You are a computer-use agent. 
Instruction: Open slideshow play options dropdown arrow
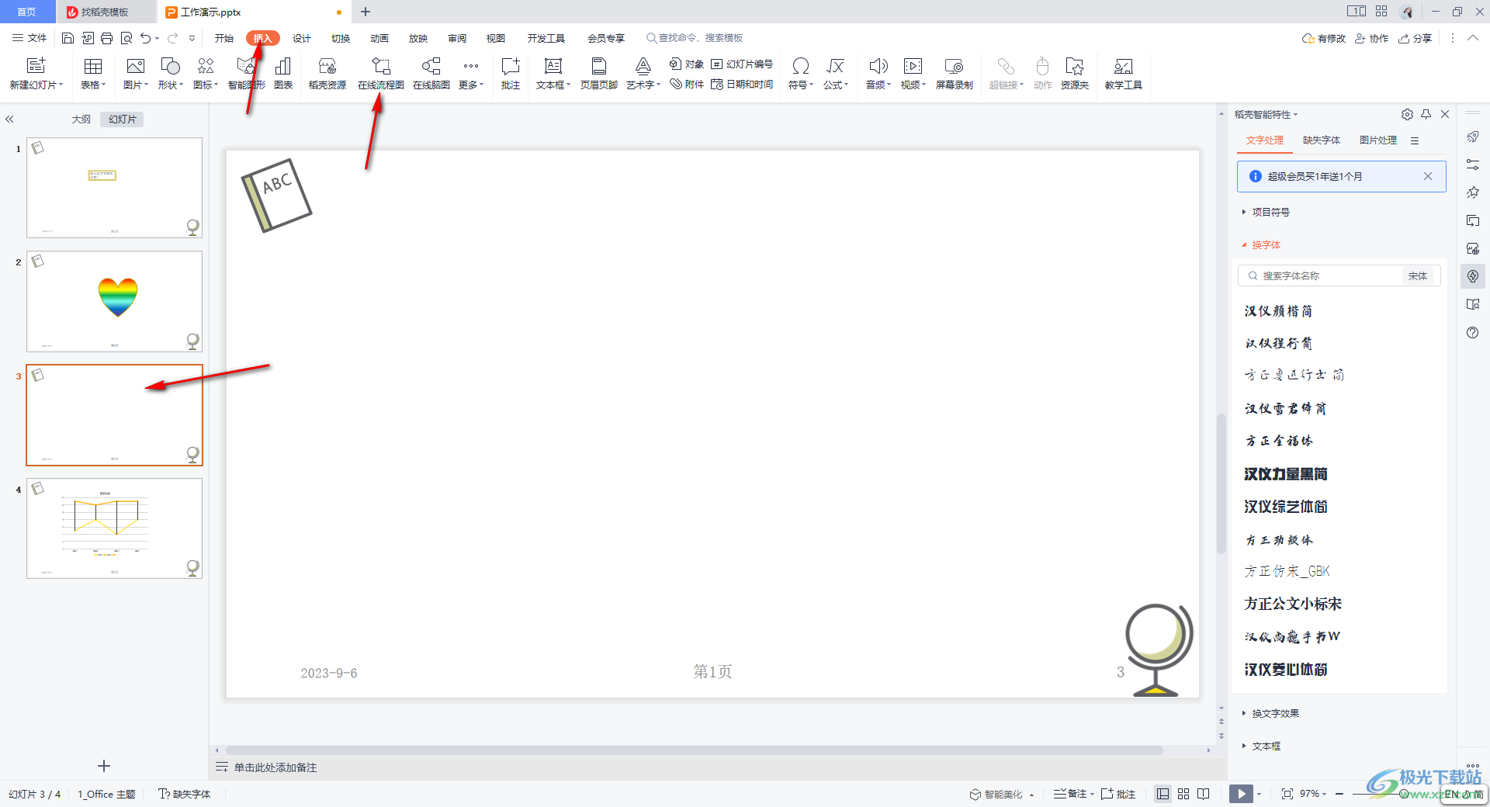click(1260, 794)
